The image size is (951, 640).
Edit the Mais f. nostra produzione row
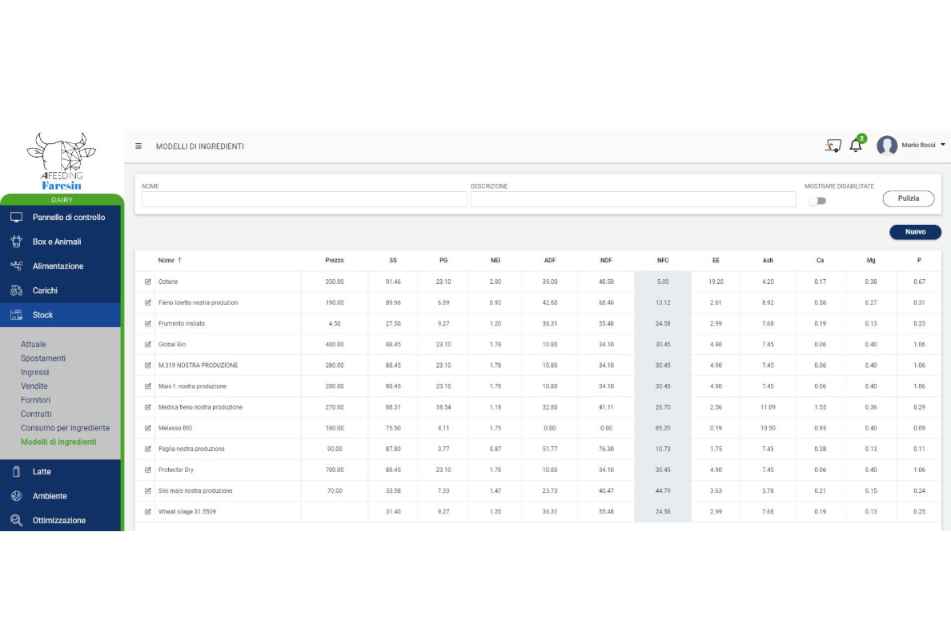(147, 386)
